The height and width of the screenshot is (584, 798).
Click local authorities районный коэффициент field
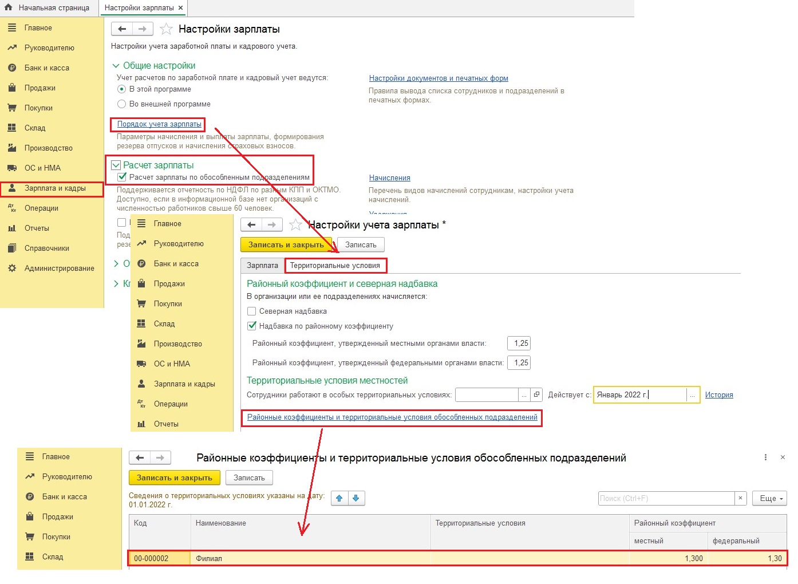[x=519, y=344]
